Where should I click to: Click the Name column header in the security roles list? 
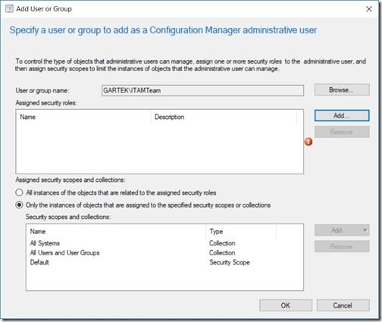[83, 117]
